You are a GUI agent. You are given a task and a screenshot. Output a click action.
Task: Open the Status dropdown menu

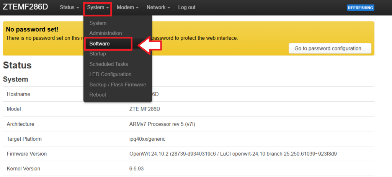point(69,8)
